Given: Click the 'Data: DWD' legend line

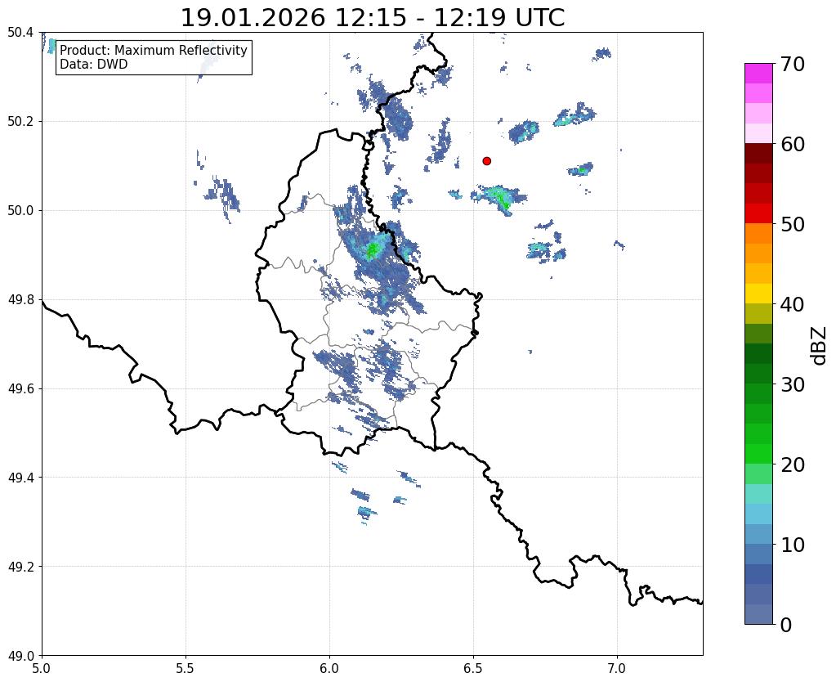Looking at the screenshot, I should [94, 65].
